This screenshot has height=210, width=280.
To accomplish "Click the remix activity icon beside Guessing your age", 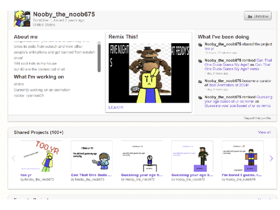I will coord(200,97).
